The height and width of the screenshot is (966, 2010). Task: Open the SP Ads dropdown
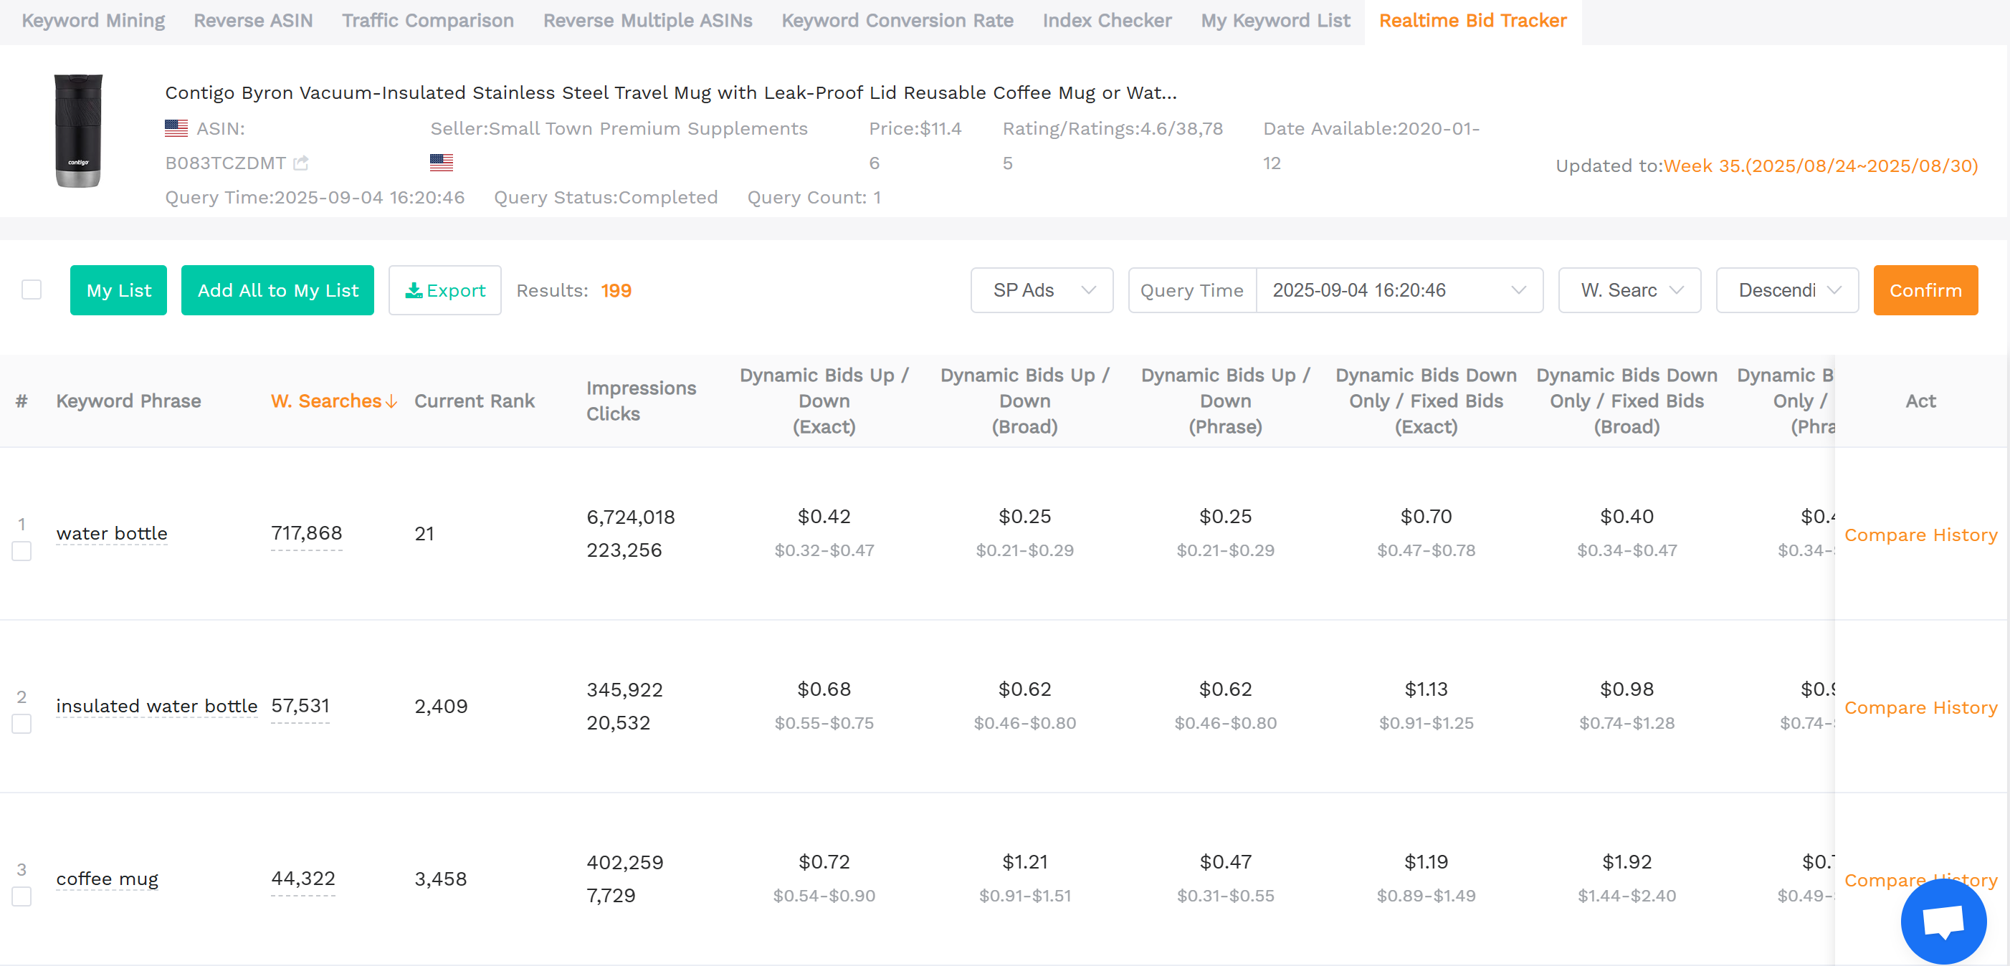point(1042,290)
